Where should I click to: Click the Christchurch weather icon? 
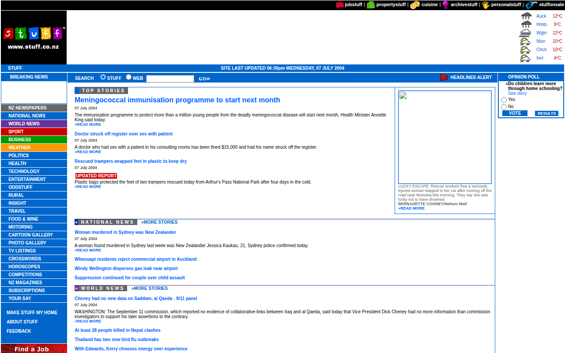[525, 49]
